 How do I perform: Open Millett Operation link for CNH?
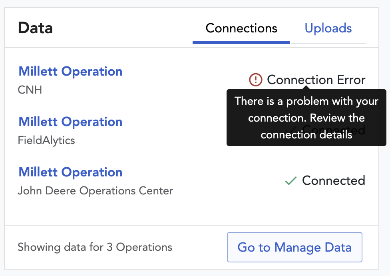tap(70, 72)
